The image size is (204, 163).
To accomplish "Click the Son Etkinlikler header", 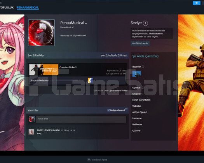I will (36, 55).
